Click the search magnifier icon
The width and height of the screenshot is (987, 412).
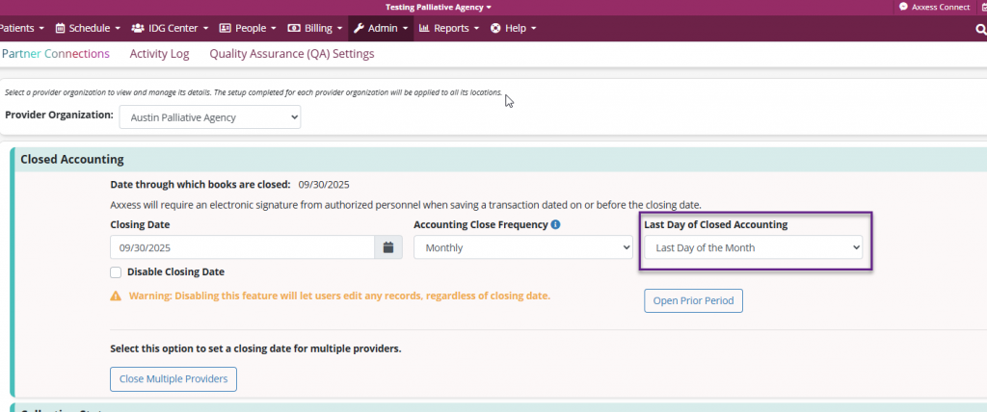click(980, 29)
